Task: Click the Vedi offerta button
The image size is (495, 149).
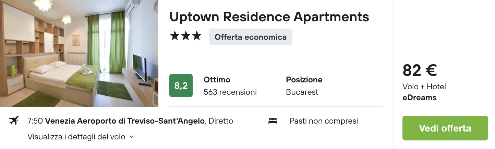Action: 445,128
